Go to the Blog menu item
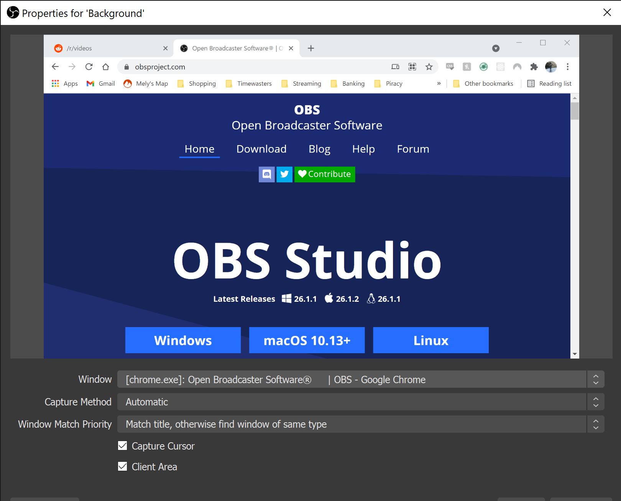The width and height of the screenshot is (621, 501). point(319,149)
